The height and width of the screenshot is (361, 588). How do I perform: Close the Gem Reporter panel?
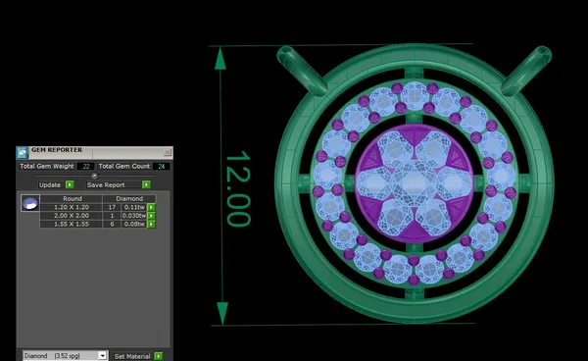(168, 152)
